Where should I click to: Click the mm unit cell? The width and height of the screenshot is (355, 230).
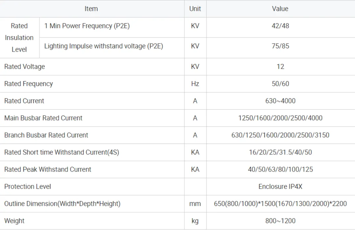195,204
